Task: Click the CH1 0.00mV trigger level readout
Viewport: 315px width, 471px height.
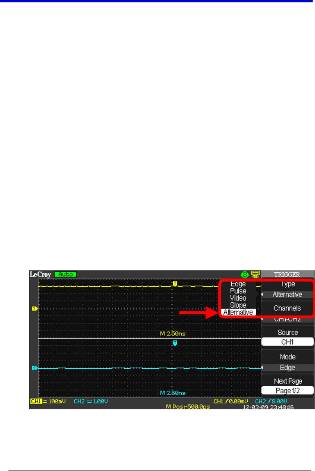Action: (x=231, y=401)
